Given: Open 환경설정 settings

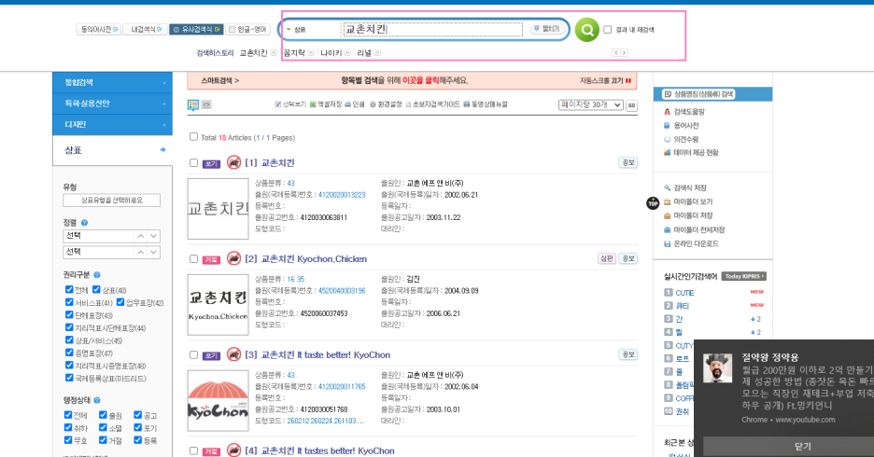Looking at the screenshot, I should [386, 104].
